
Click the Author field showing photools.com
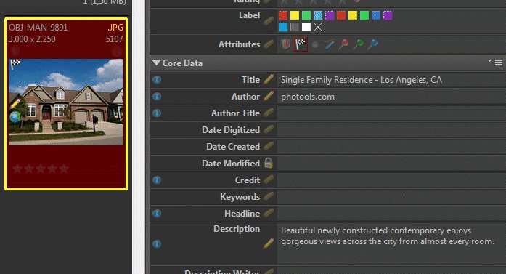[391, 96]
